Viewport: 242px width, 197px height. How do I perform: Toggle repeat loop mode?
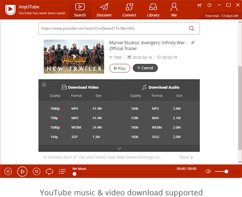[50, 171]
